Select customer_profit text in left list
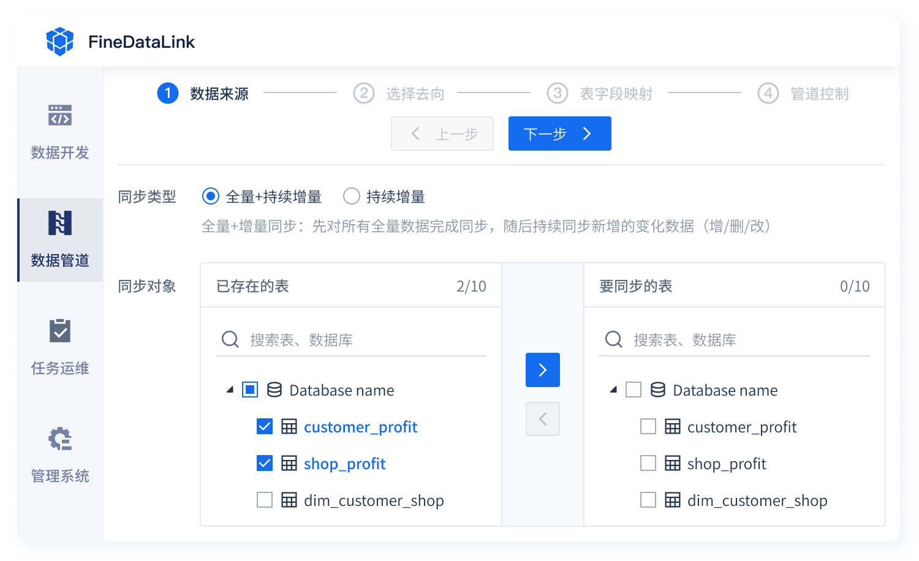Screen dimensions: 919x561 pos(360,427)
